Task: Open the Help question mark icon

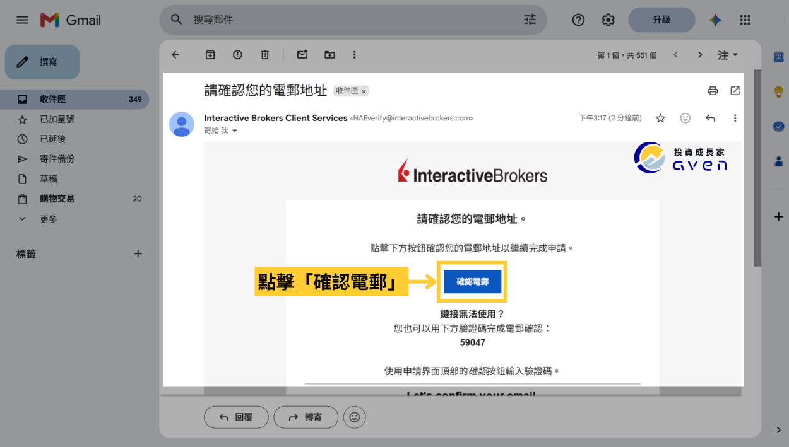Action: [578, 20]
